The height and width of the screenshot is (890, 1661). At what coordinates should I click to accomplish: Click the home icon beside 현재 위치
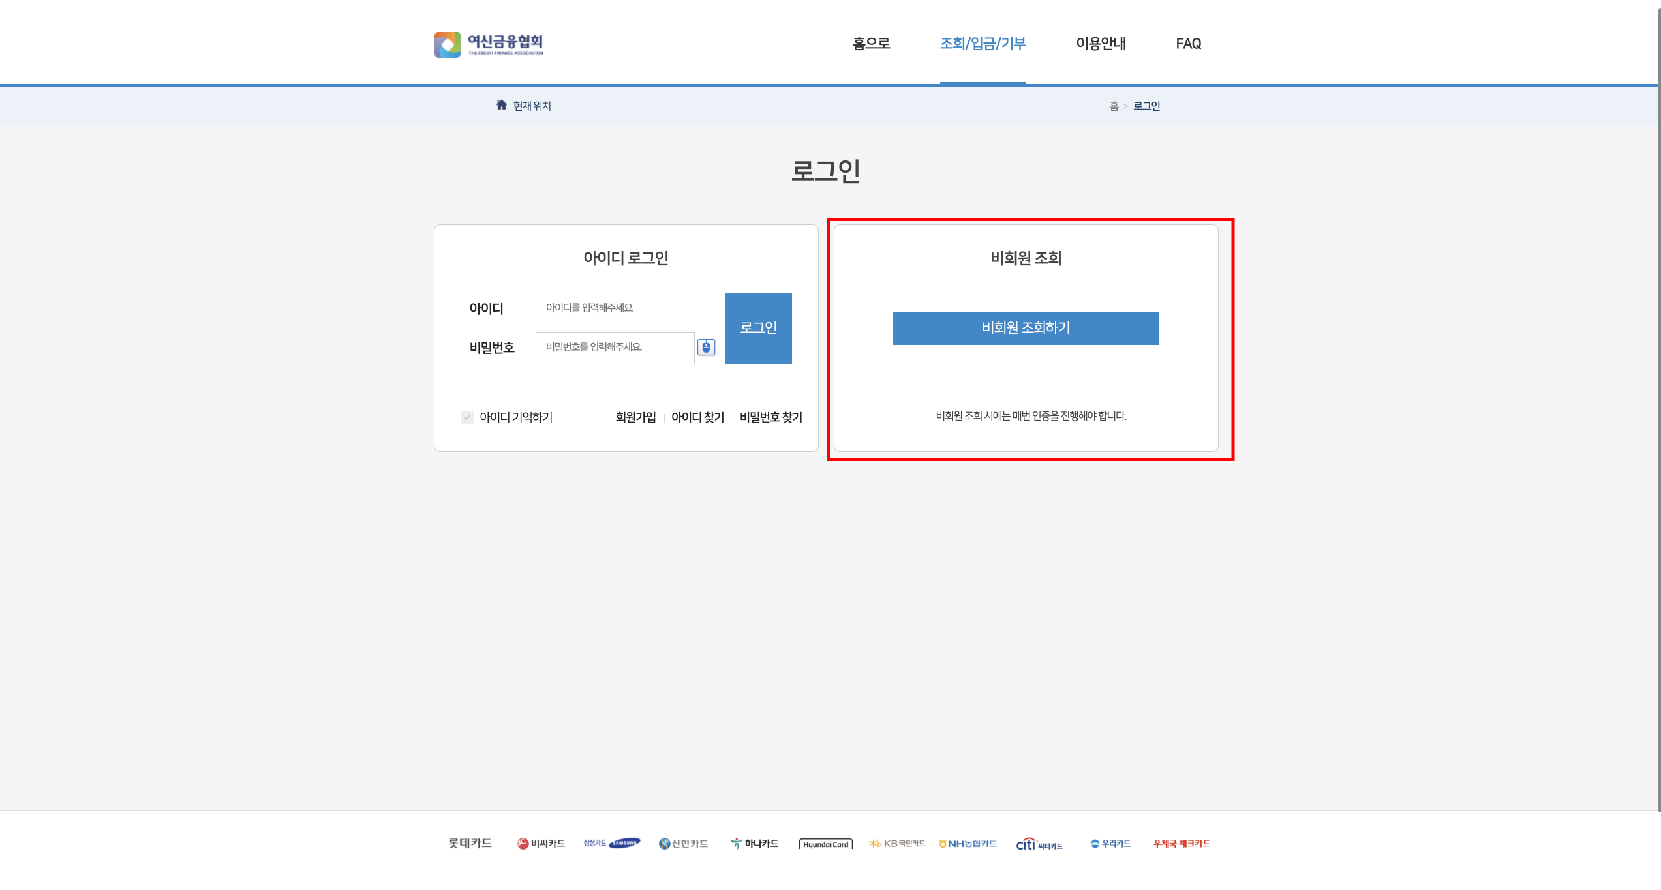point(501,105)
